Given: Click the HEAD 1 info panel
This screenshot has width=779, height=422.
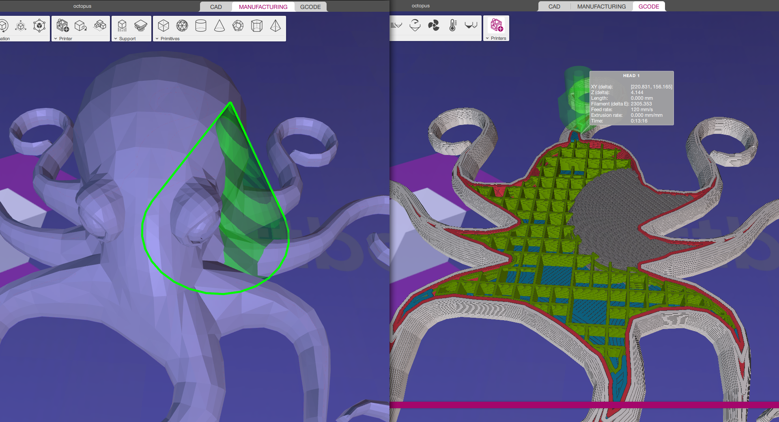Looking at the screenshot, I should point(631,98).
